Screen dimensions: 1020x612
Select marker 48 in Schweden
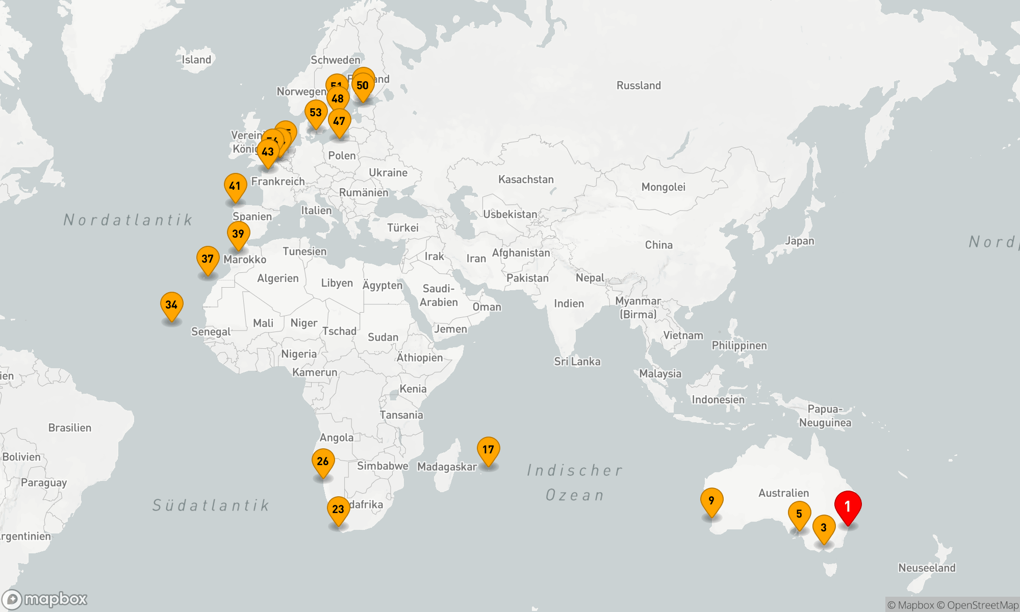(338, 99)
